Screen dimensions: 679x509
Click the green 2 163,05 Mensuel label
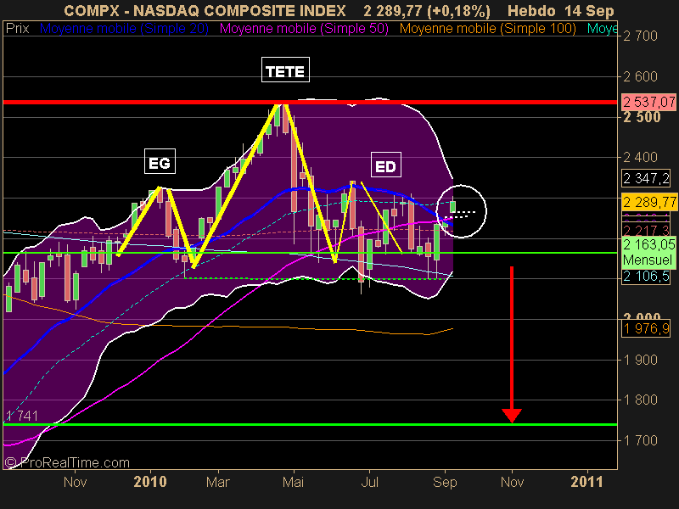[648, 252]
